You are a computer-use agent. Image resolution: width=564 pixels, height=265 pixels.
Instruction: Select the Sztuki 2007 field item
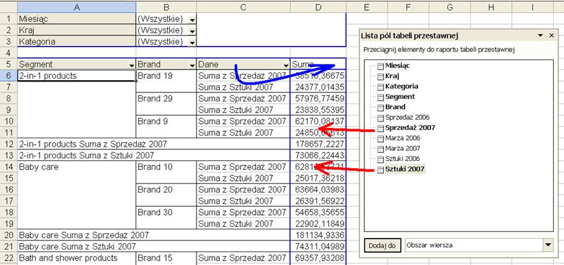(401, 169)
